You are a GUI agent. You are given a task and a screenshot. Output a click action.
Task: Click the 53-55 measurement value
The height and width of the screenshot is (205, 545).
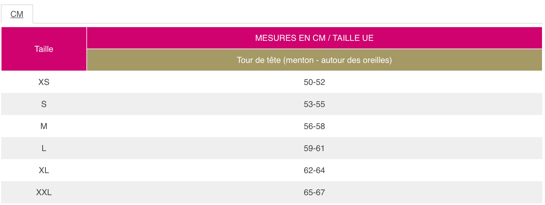[x=314, y=104]
